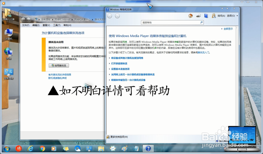Open 工具(T) menu in Control Panel window
This screenshot has width=263, height=154.
click(57, 25)
